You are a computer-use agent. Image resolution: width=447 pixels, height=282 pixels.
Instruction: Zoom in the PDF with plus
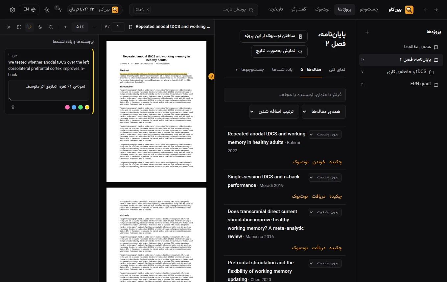65,27
